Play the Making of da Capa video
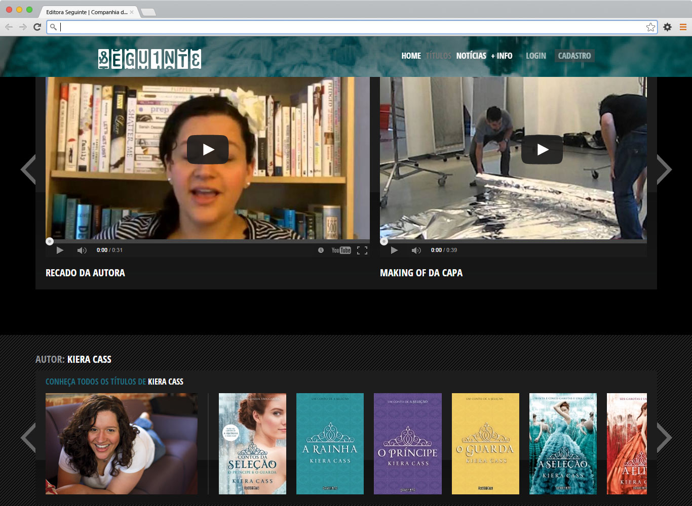 (x=542, y=150)
